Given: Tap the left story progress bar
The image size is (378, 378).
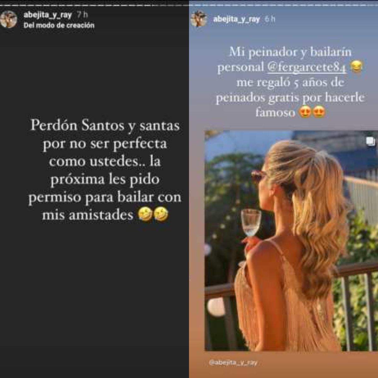Looking at the screenshot, I should click(94, 4).
